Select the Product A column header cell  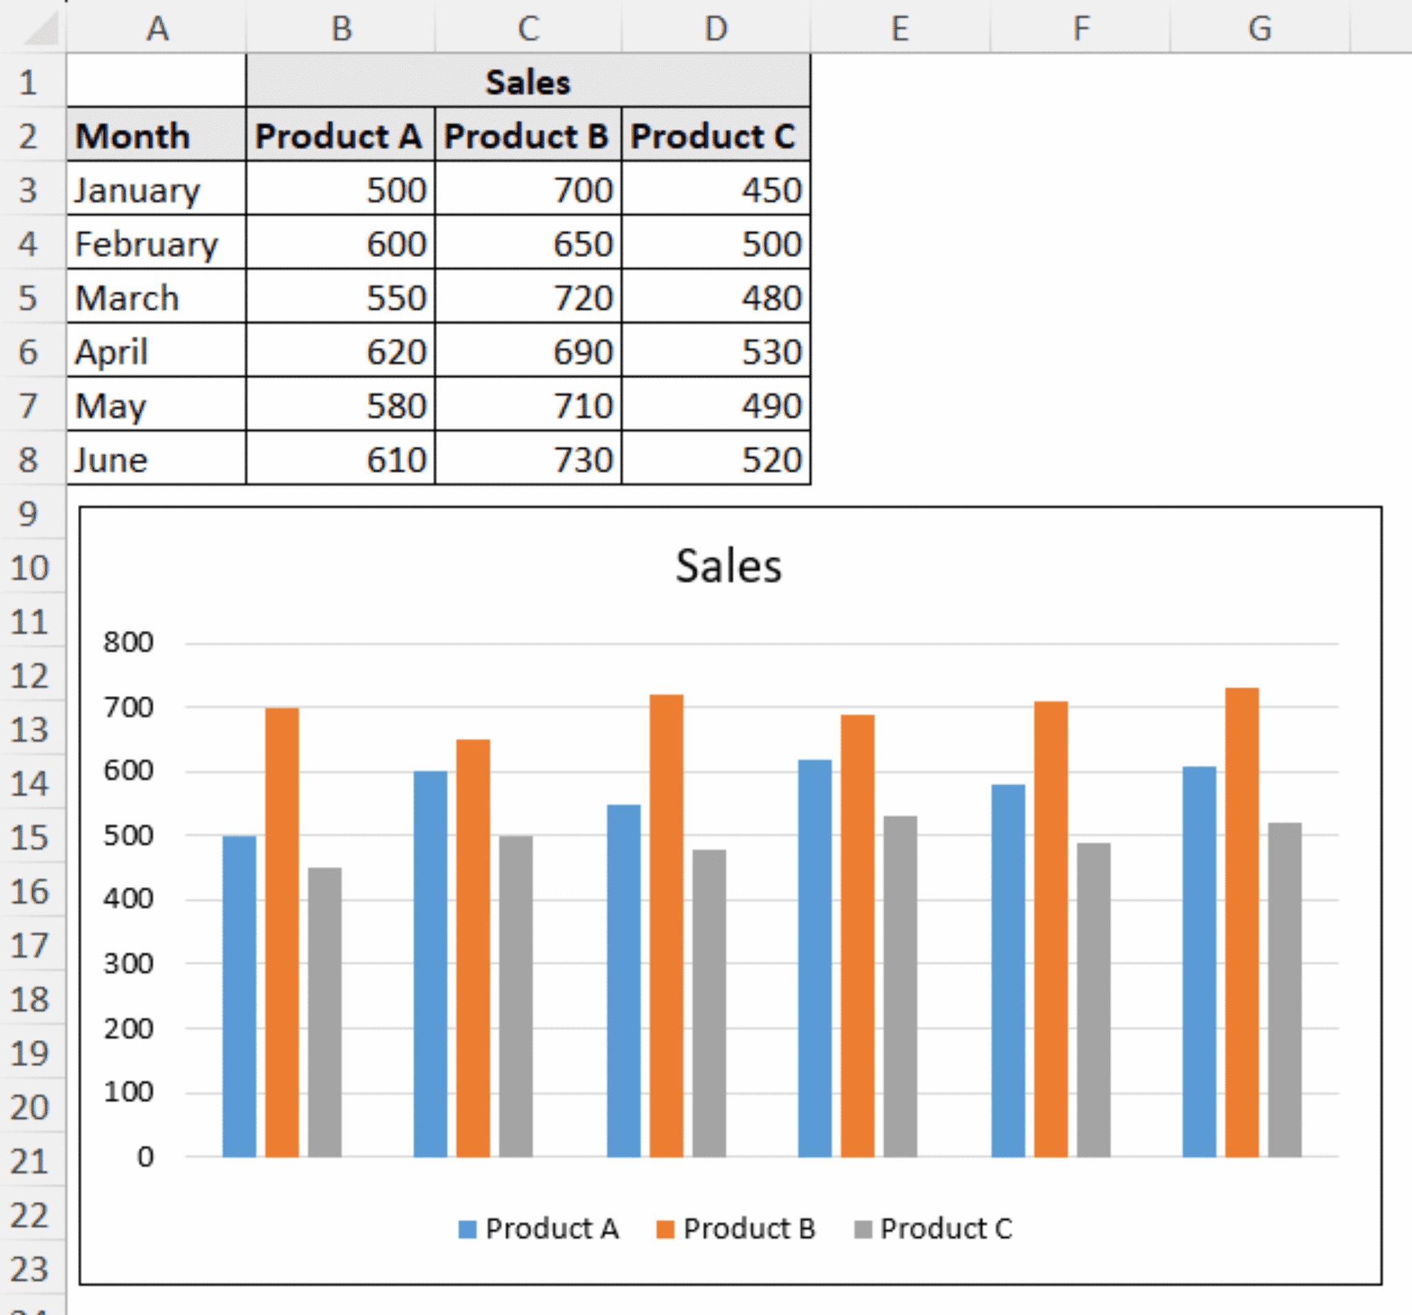point(339,136)
